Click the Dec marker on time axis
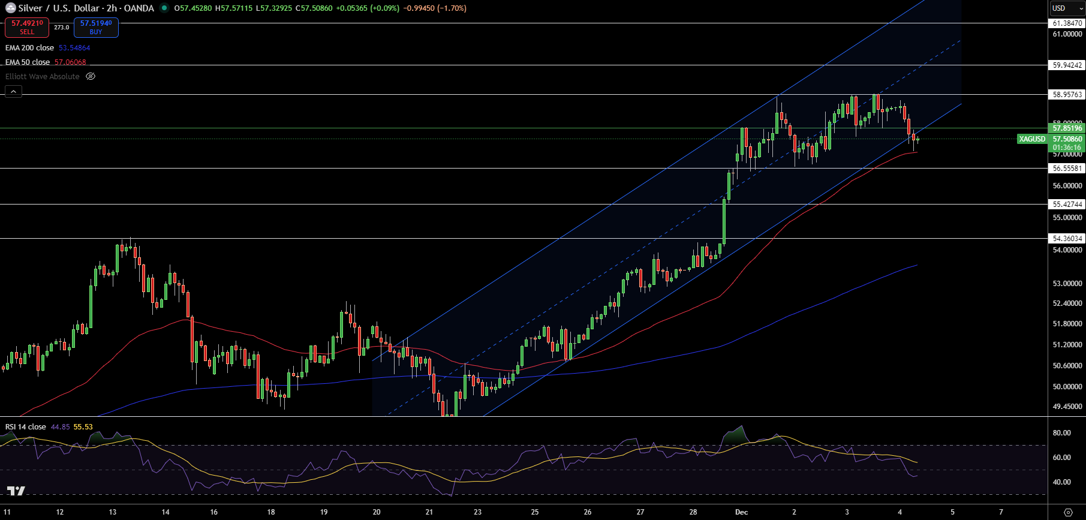 [741, 512]
